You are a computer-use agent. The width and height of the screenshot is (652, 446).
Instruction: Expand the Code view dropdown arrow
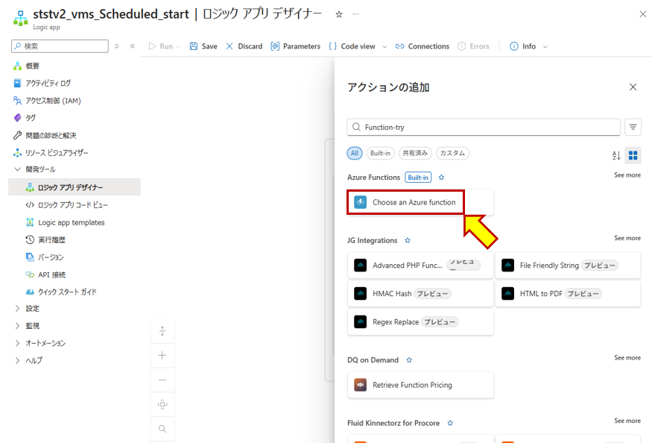[384, 46]
